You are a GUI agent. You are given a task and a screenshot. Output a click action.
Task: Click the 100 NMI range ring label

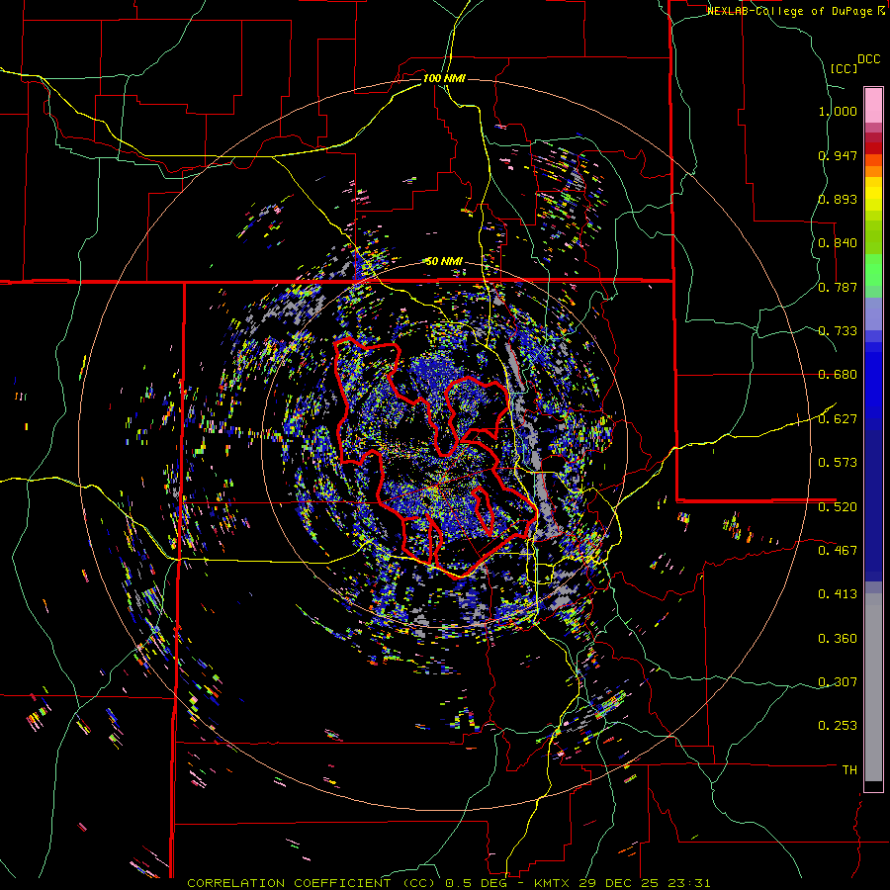pyautogui.click(x=444, y=78)
